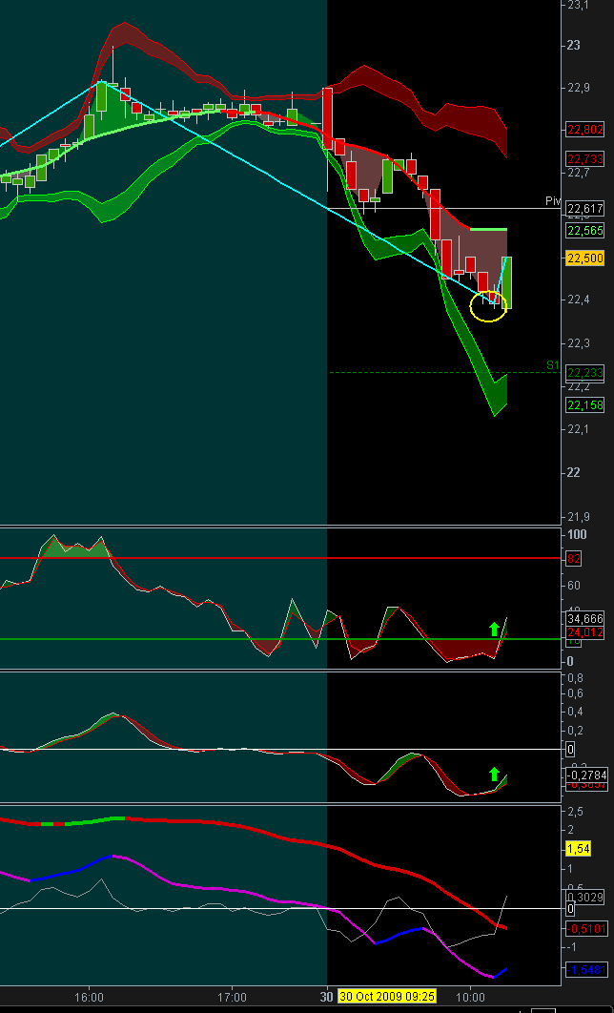Select the tall red opening candle at 30 Oct
The image size is (614, 1013).
327,118
